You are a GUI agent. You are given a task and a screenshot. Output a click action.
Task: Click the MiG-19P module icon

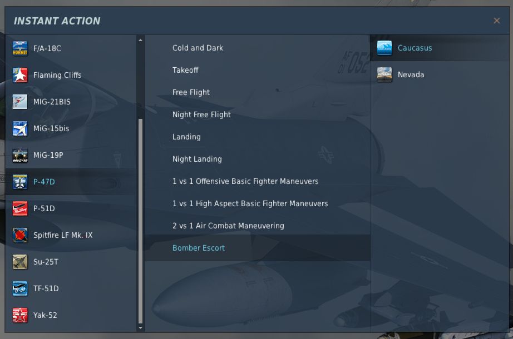point(20,155)
